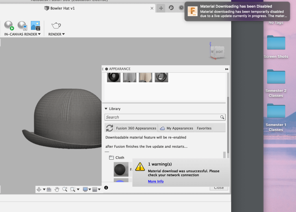Collapse the Library section triangle
Screen dimensions: 296x212
pos(106,109)
